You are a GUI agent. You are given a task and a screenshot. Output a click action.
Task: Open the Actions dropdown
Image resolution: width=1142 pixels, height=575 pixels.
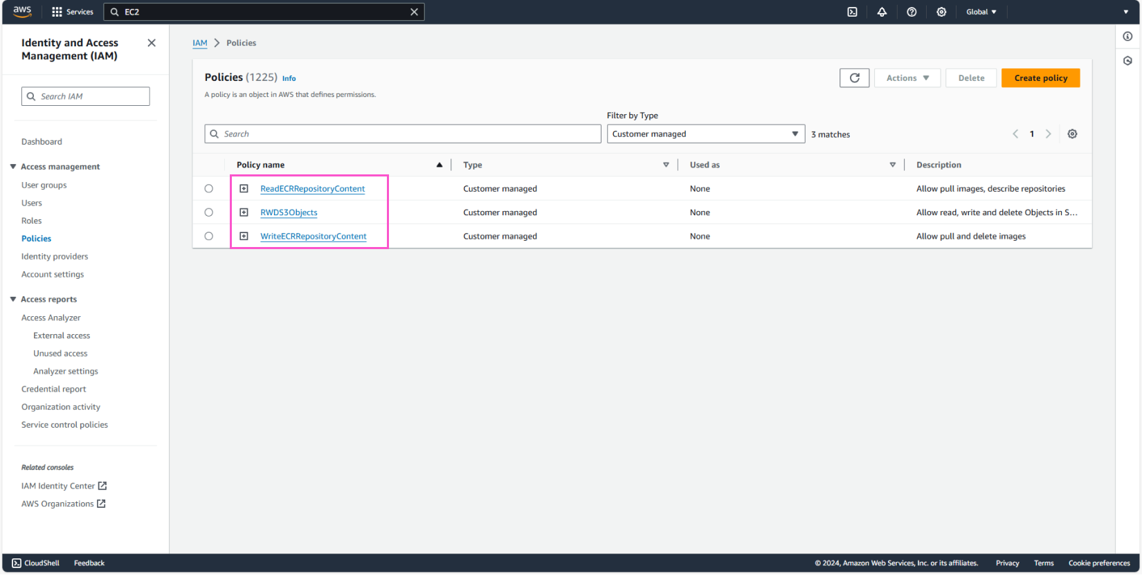pyautogui.click(x=907, y=78)
